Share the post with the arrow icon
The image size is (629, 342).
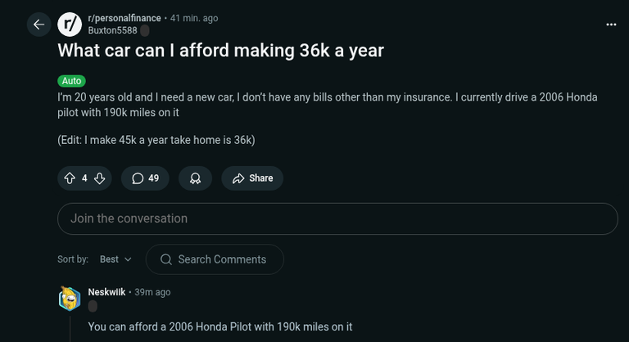(x=238, y=178)
